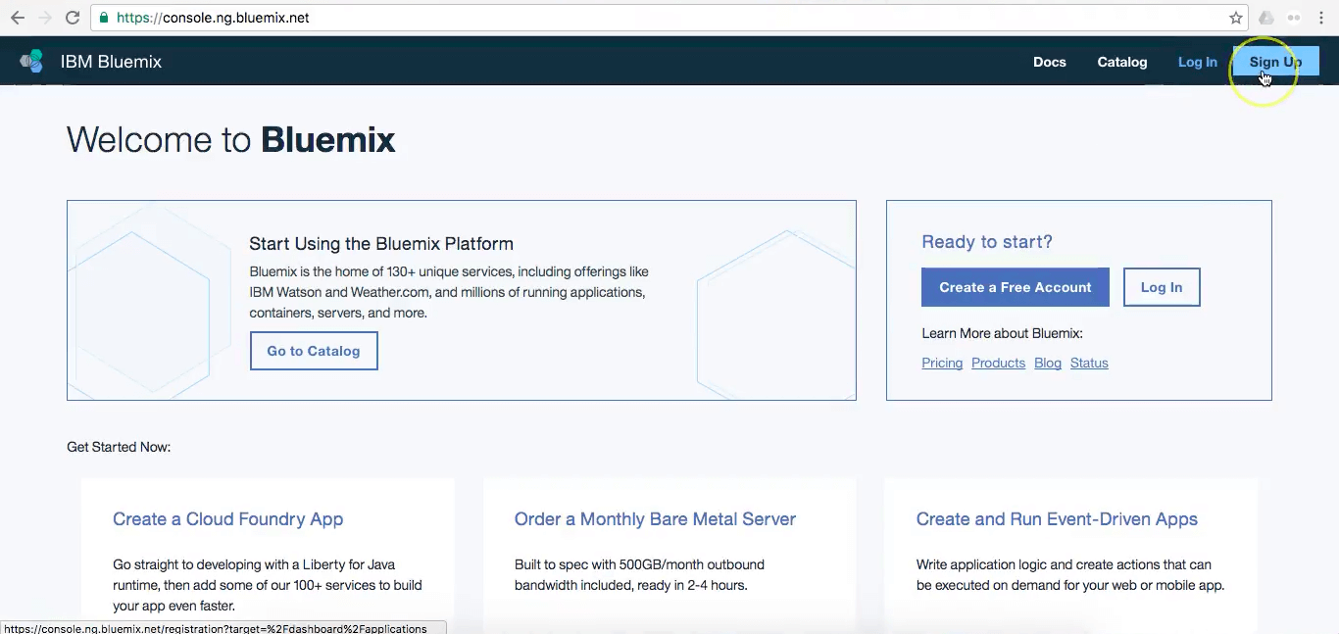Select Go to Catalog
This screenshot has height=634, width=1339.
(x=313, y=351)
